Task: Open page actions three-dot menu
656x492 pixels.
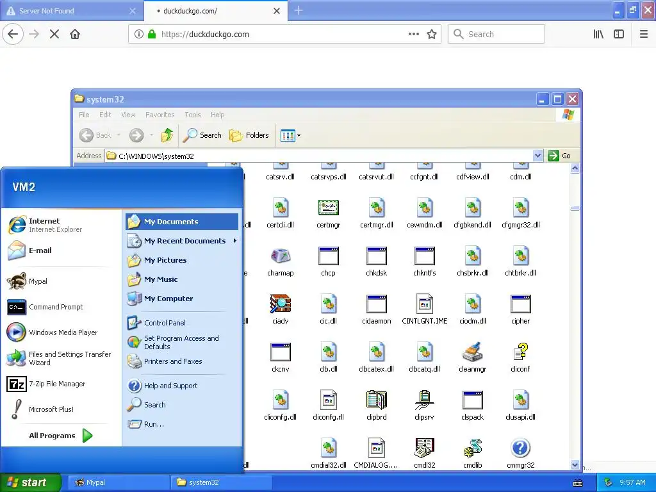Action: pos(414,35)
